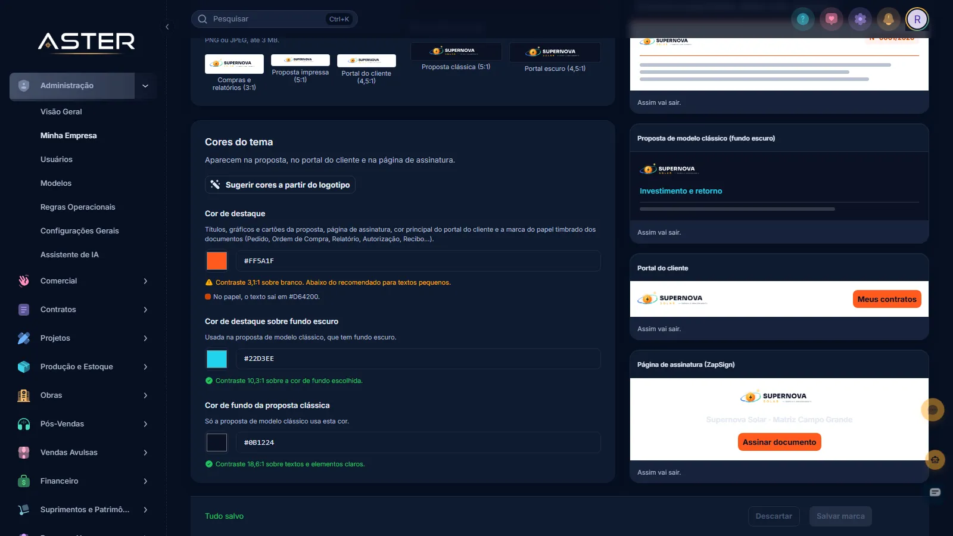Select Portal do cliente (4,5:1) logo thumbnail
Viewport: 953px width, 536px height.
(366, 61)
